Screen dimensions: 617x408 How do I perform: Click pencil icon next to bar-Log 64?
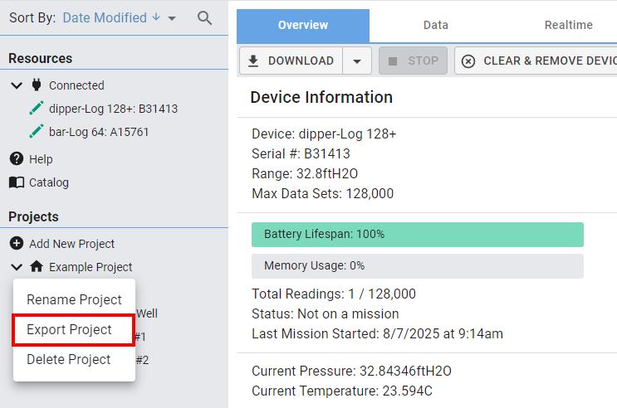pyautogui.click(x=36, y=131)
